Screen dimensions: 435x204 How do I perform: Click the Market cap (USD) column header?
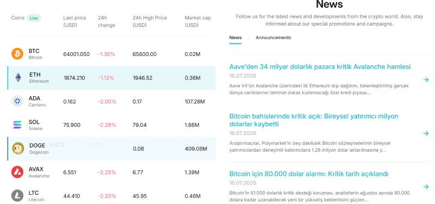197,21
